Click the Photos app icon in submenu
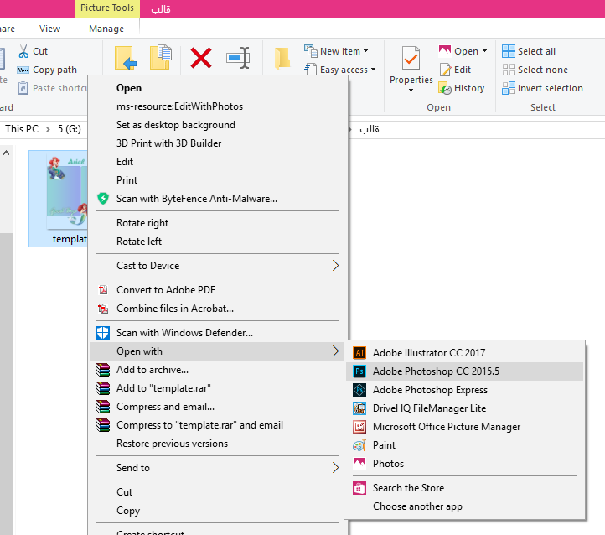This screenshot has height=535, width=605. pyautogui.click(x=359, y=464)
